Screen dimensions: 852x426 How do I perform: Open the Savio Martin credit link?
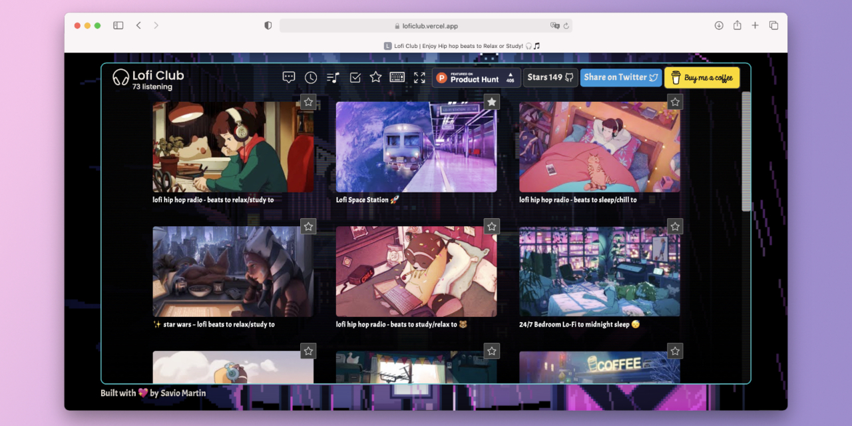183,393
